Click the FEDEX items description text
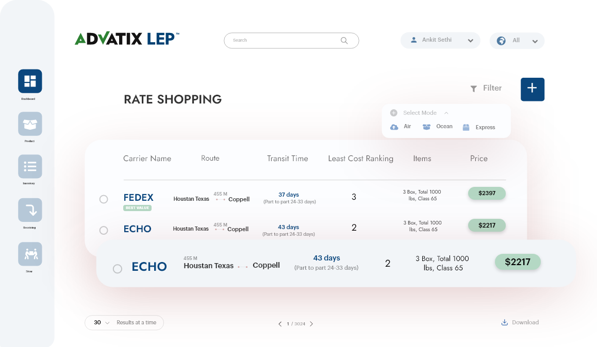The width and height of the screenshot is (597, 347). [x=422, y=195]
